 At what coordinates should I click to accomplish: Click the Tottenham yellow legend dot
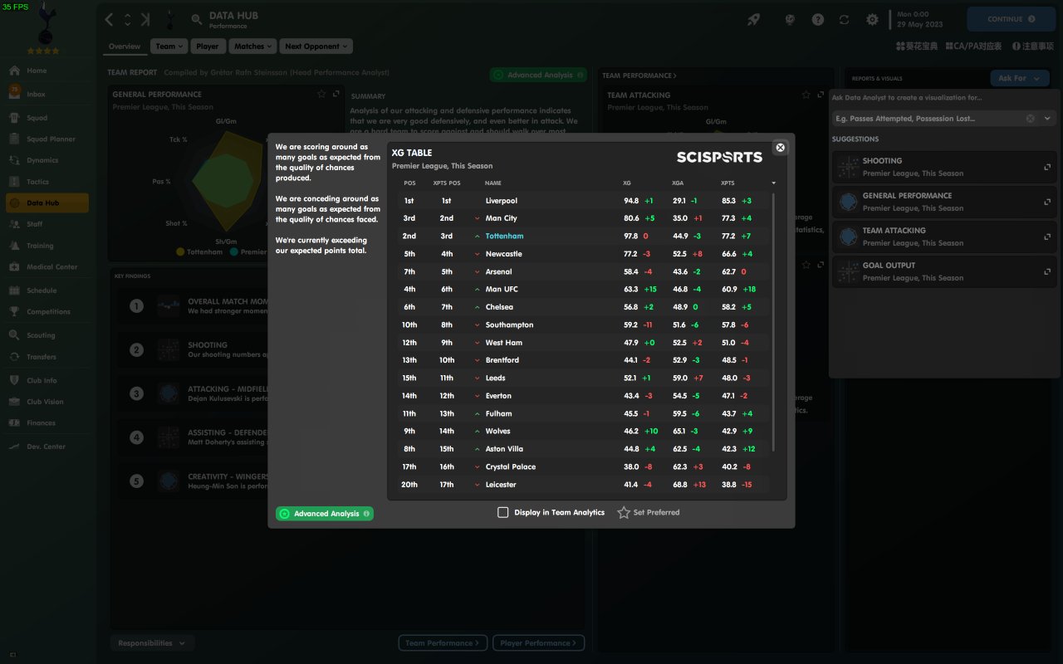coord(180,251)
